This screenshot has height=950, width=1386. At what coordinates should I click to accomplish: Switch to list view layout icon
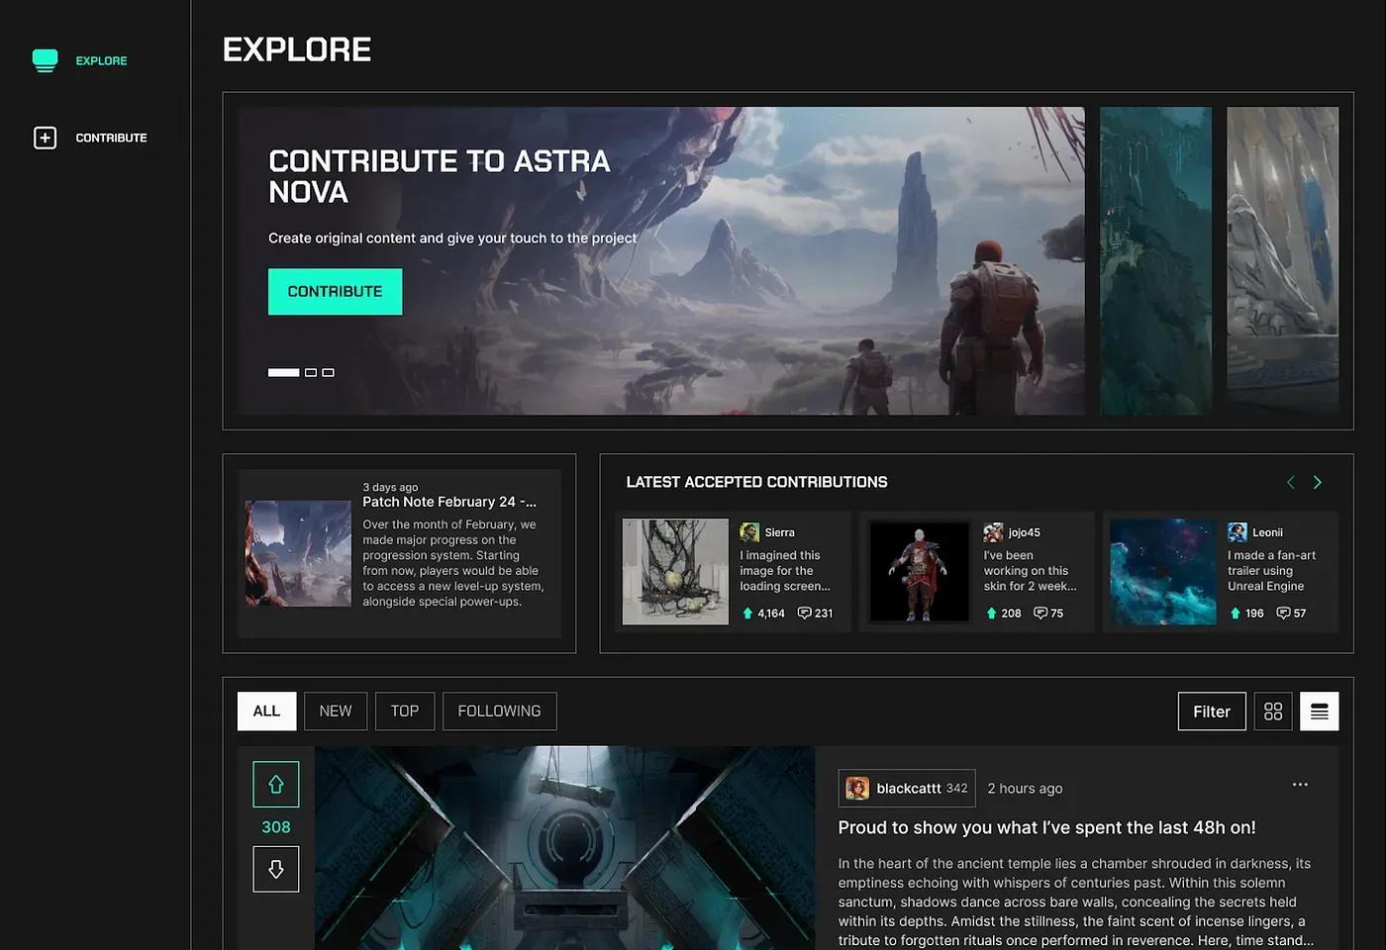click(1320, 711)
